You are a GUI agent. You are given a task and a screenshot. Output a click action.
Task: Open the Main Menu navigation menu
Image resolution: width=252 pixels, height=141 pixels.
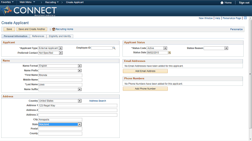27,2
